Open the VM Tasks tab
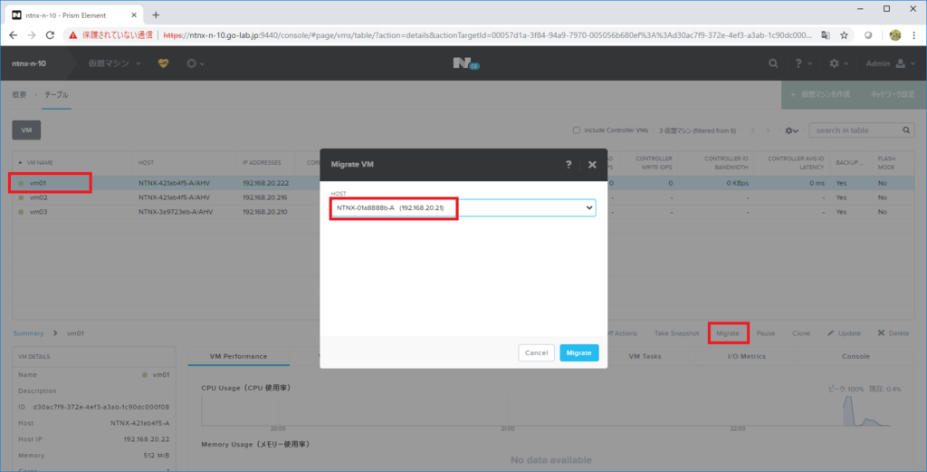Viewport: 927px width, 472px height. coord(645,357)
